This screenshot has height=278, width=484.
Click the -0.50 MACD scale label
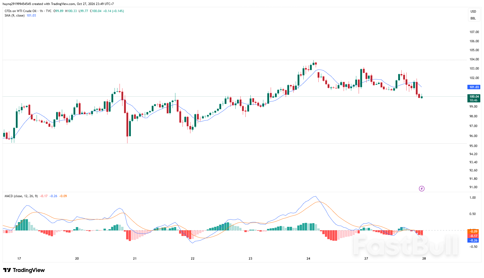click(x=473, y=247)
